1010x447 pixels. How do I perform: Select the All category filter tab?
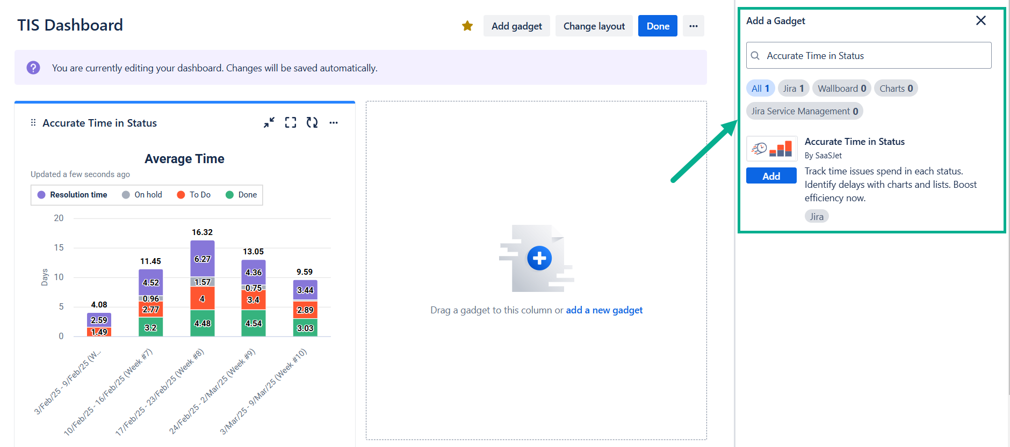(760, 89)
